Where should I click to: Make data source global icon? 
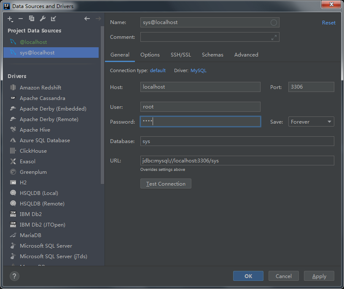53,19
